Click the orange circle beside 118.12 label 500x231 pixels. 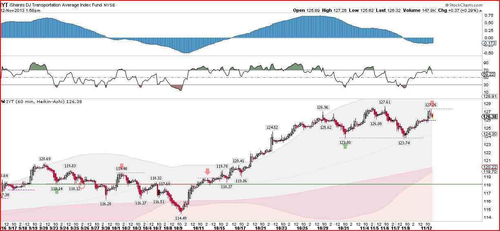(x=82, y=186)
